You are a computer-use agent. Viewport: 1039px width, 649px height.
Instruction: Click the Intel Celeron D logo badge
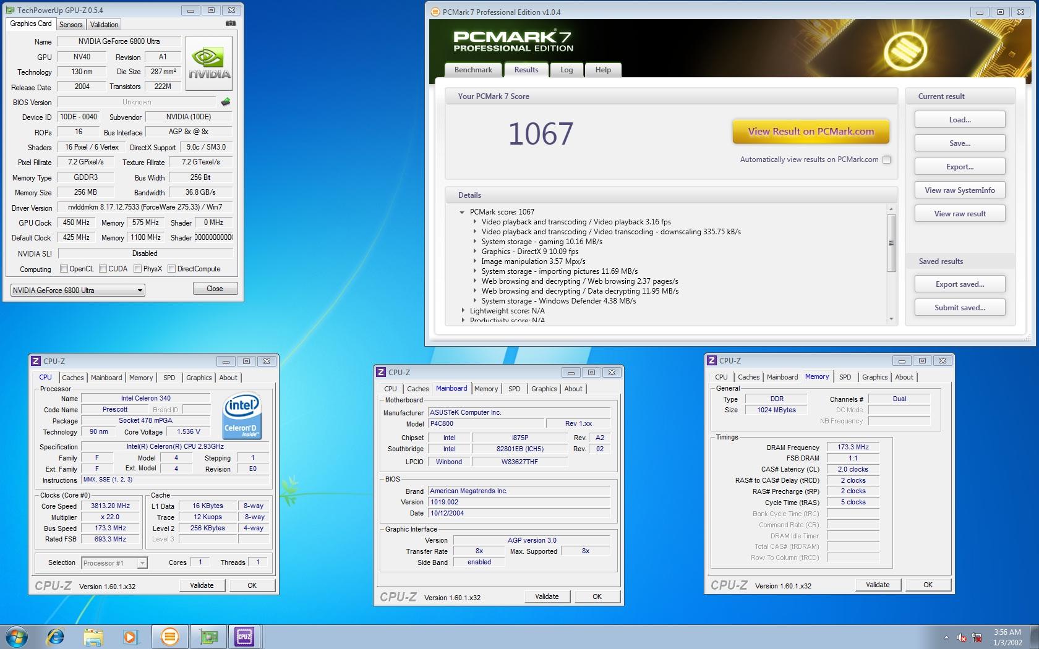point(241,417)
